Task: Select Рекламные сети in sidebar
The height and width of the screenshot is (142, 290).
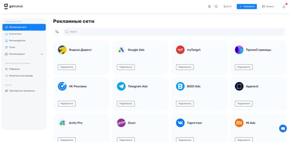Action: pos(24,27)
